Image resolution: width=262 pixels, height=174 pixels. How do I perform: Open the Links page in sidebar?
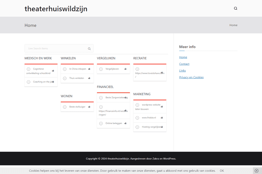click(x=182, y=71)
